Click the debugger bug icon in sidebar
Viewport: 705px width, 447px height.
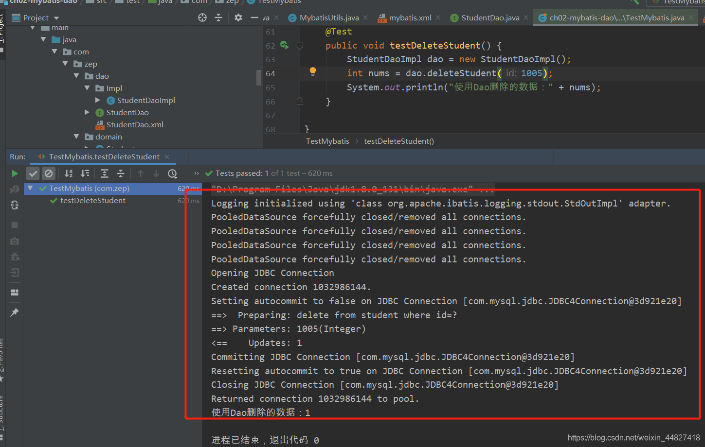pos(15,257)
